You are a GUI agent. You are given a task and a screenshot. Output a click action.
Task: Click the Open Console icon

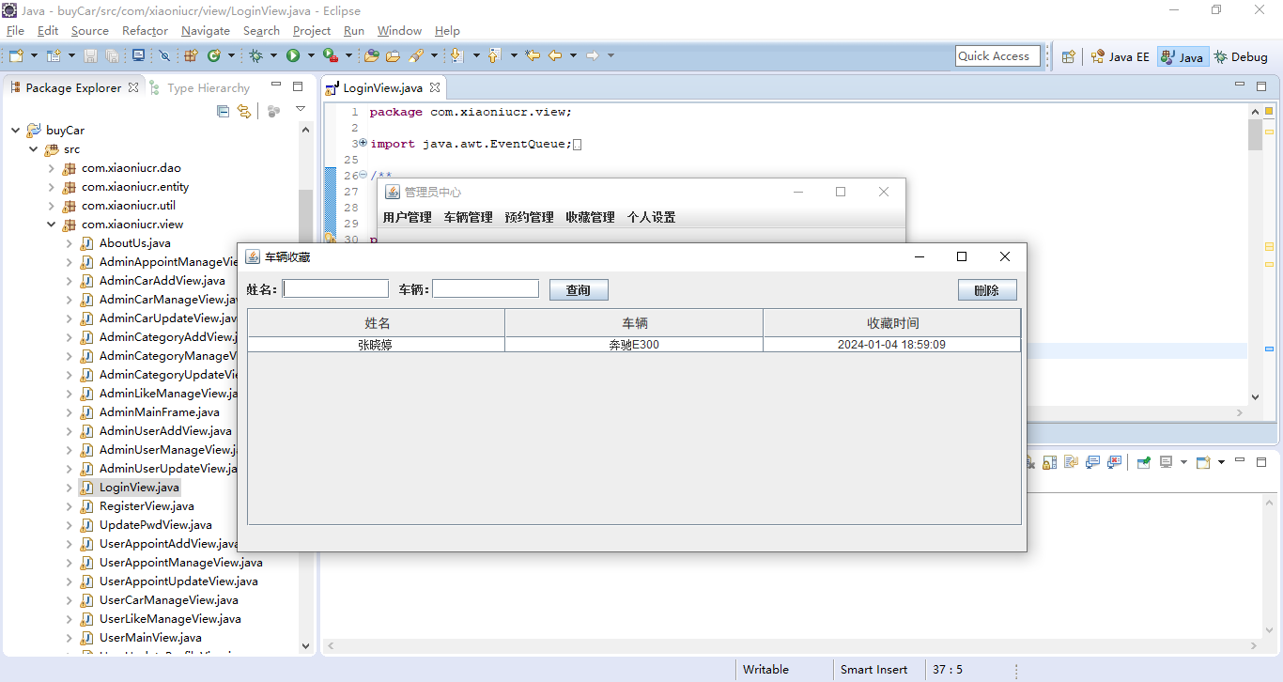(x=1203, y=462)
